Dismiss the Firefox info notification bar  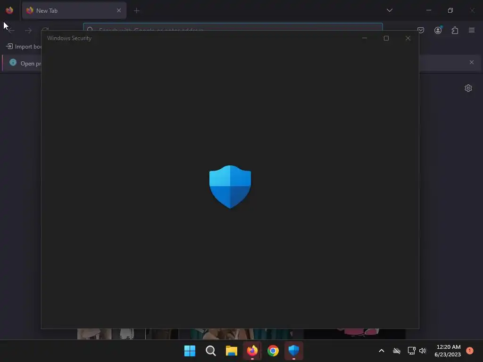click(472, 62)
